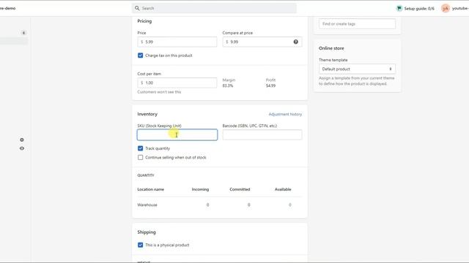469x263 pixels.
Task: Click the Find or create tags field
Action: pyautogui.click(x=357, y=24)
